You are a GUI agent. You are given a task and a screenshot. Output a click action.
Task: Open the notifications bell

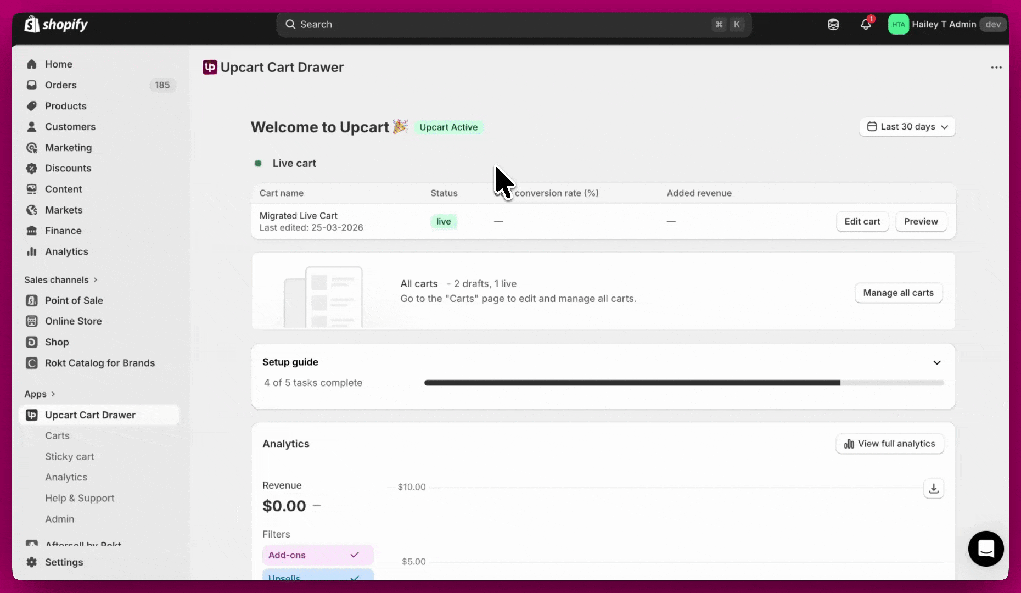866,24
